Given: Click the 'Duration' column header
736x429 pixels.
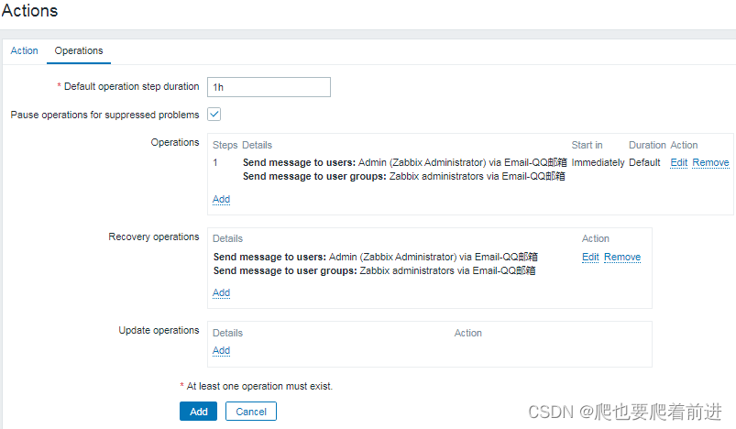Looking at the screenshot, I should pos(647,145).
